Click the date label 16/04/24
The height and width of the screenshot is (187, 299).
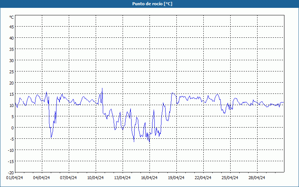(149, 178)
